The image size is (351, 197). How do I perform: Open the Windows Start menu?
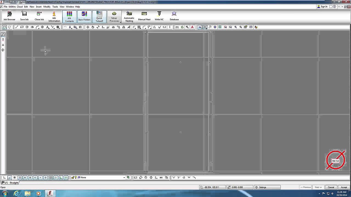[5, 193]
